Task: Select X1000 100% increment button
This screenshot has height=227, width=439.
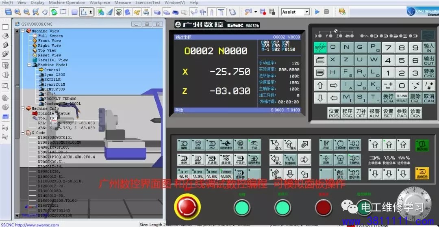Action: pos(226,174)
